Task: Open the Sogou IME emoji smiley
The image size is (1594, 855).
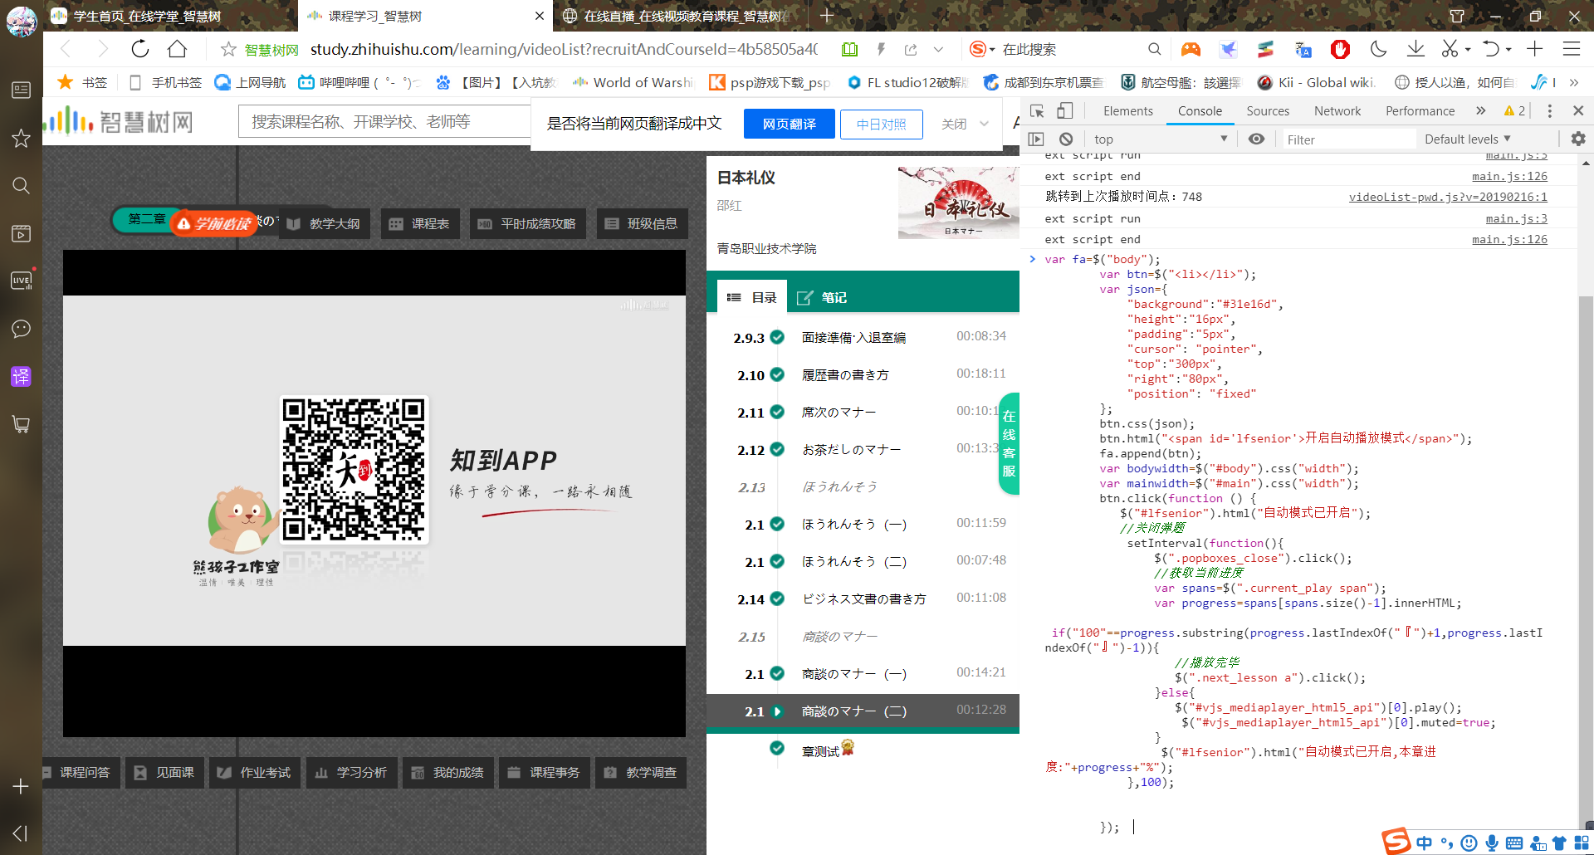Action: coord(1469,843)
